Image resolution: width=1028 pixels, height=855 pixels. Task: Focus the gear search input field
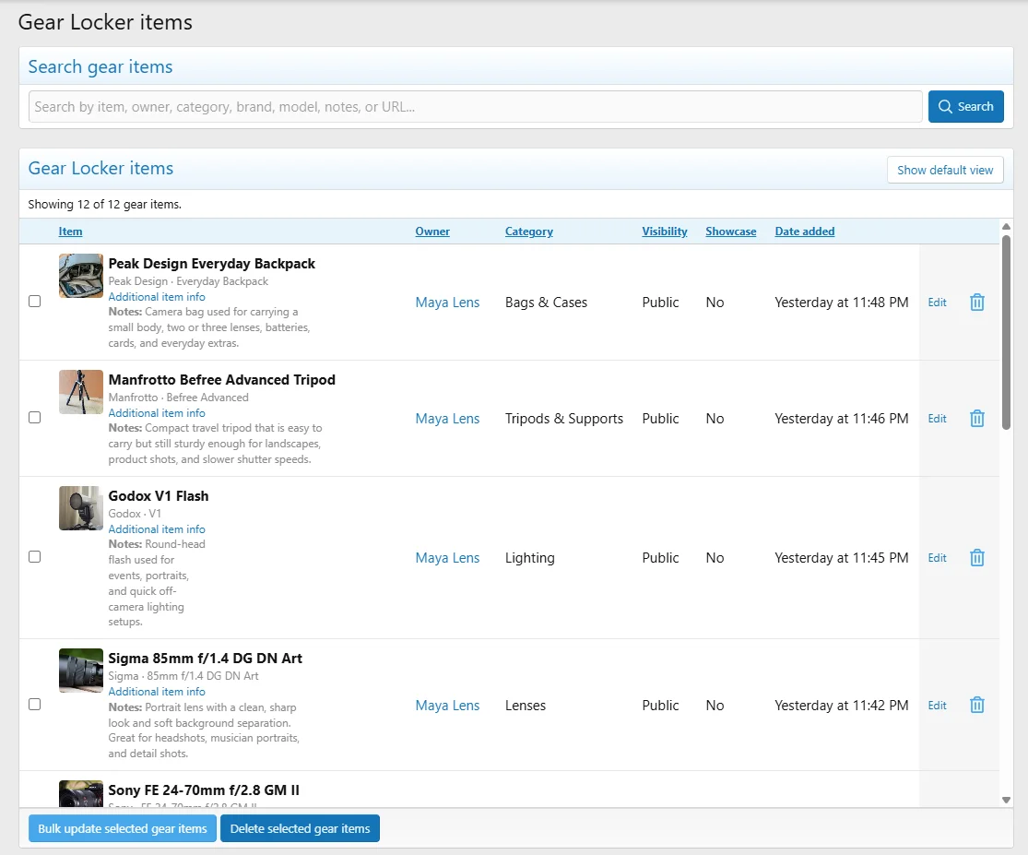(476, 107)
